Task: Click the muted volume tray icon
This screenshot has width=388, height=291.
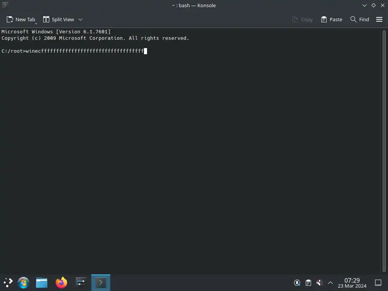Action: coord(320,283)
